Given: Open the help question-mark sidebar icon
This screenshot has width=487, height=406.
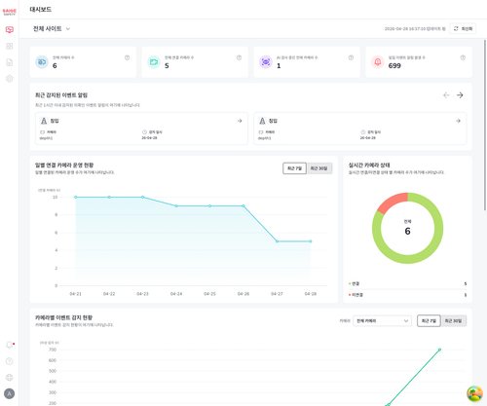Looking at the screenshot, I should click(10, 361).
